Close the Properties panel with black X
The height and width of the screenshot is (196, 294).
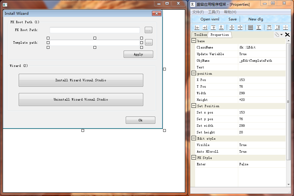pos(287,35)
